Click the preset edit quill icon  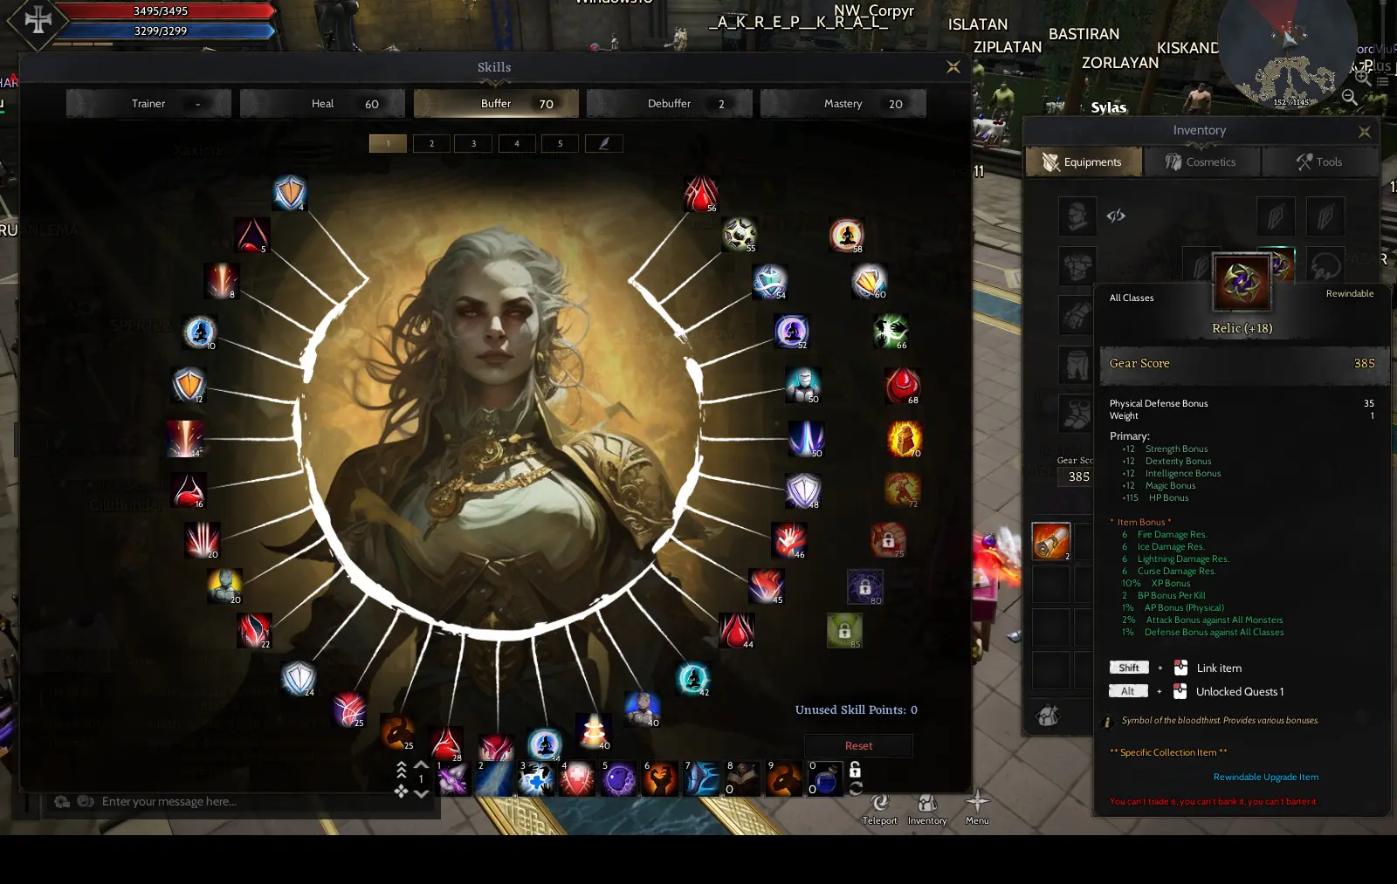[603, 143]
